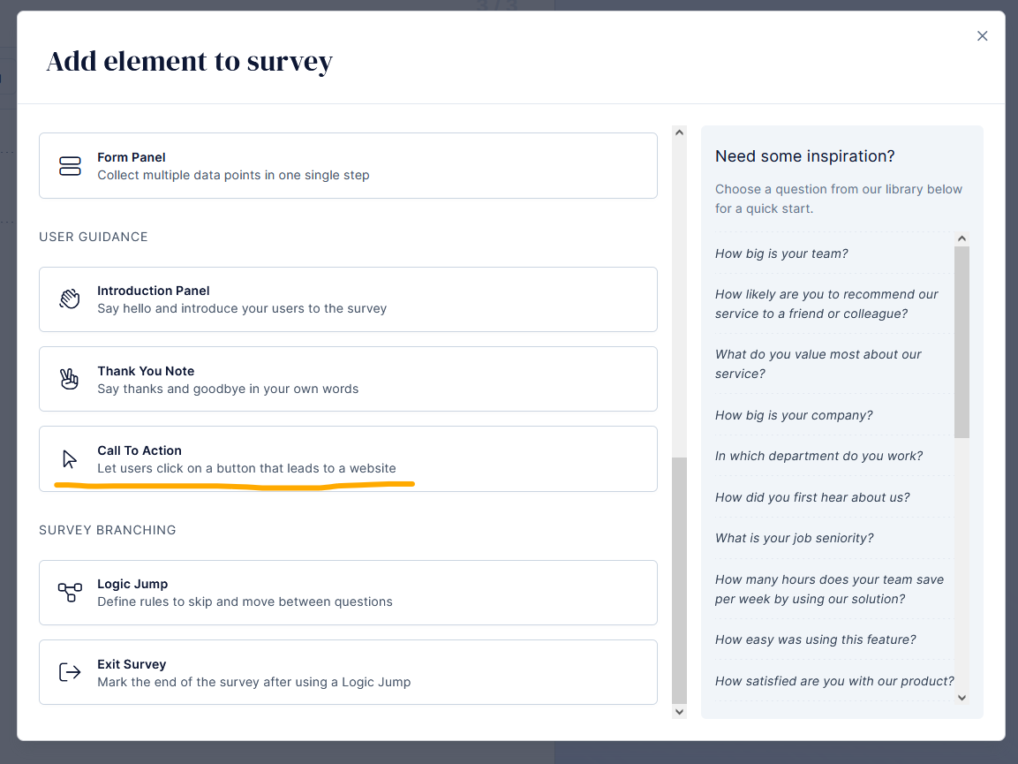The height and width of the screenshot is (764, 1018).
Task: Click the down arrow on the question library scrollbar
Action: [x=961, y=698]
